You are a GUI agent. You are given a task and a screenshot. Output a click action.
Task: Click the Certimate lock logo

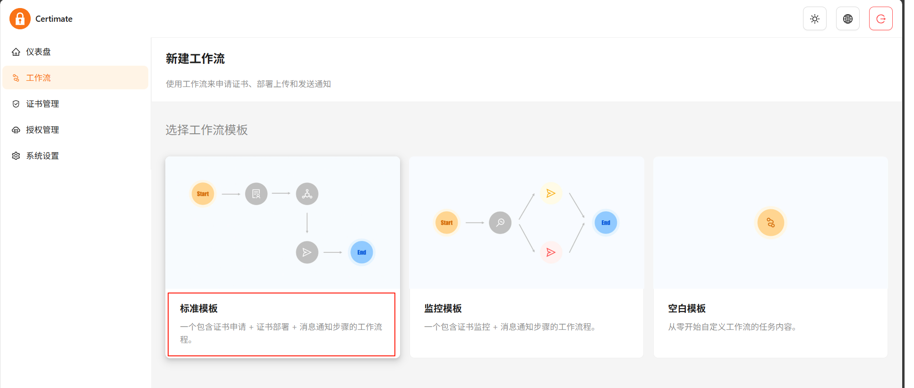pos(20,19)
